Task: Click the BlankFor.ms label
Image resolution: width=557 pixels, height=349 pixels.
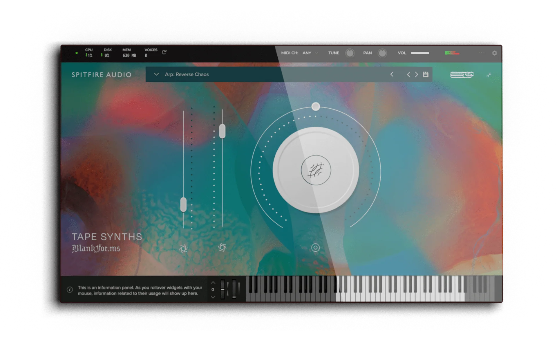Action: point(96,248)
